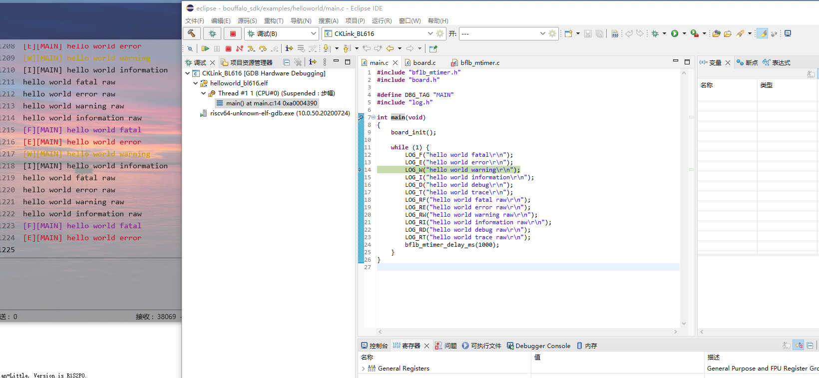The image size is (819, 378).
Task: Open the CKLink_BL616 launch configuration dropdown
Action: [x=430, y=33]
